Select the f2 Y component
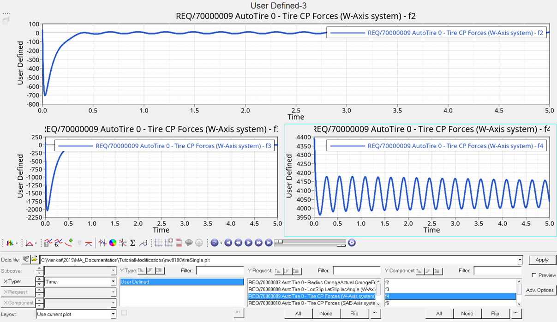Screen dimensions: 557x322 coord(450,282)
